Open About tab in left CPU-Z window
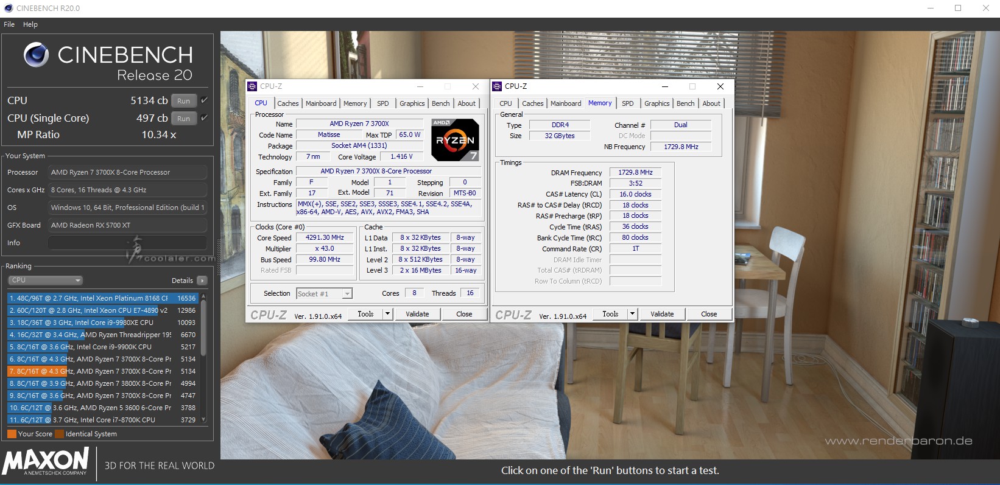1000x485 pixels. click(x=467, y=103)
